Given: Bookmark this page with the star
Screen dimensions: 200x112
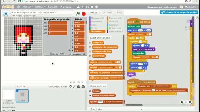Looking at the screenshot, I should (x=190, y=1).
